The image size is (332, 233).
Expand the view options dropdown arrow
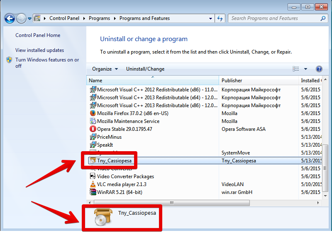(x=306, y=69)
